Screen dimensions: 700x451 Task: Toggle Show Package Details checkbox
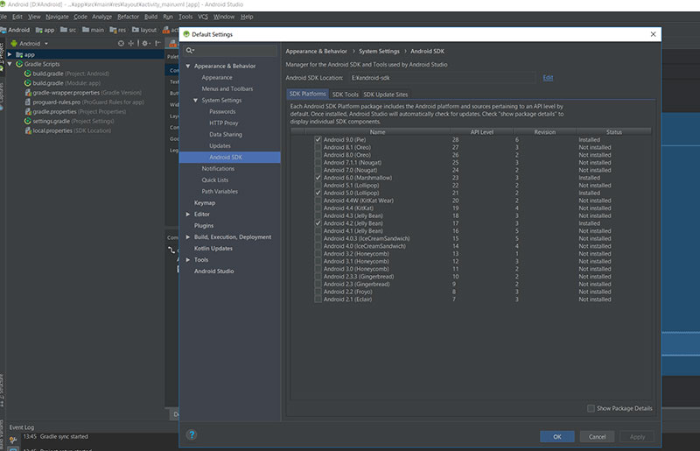coord(591,409)
